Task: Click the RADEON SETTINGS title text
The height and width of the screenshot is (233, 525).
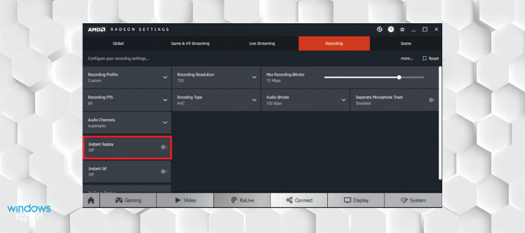Action: 139,30
